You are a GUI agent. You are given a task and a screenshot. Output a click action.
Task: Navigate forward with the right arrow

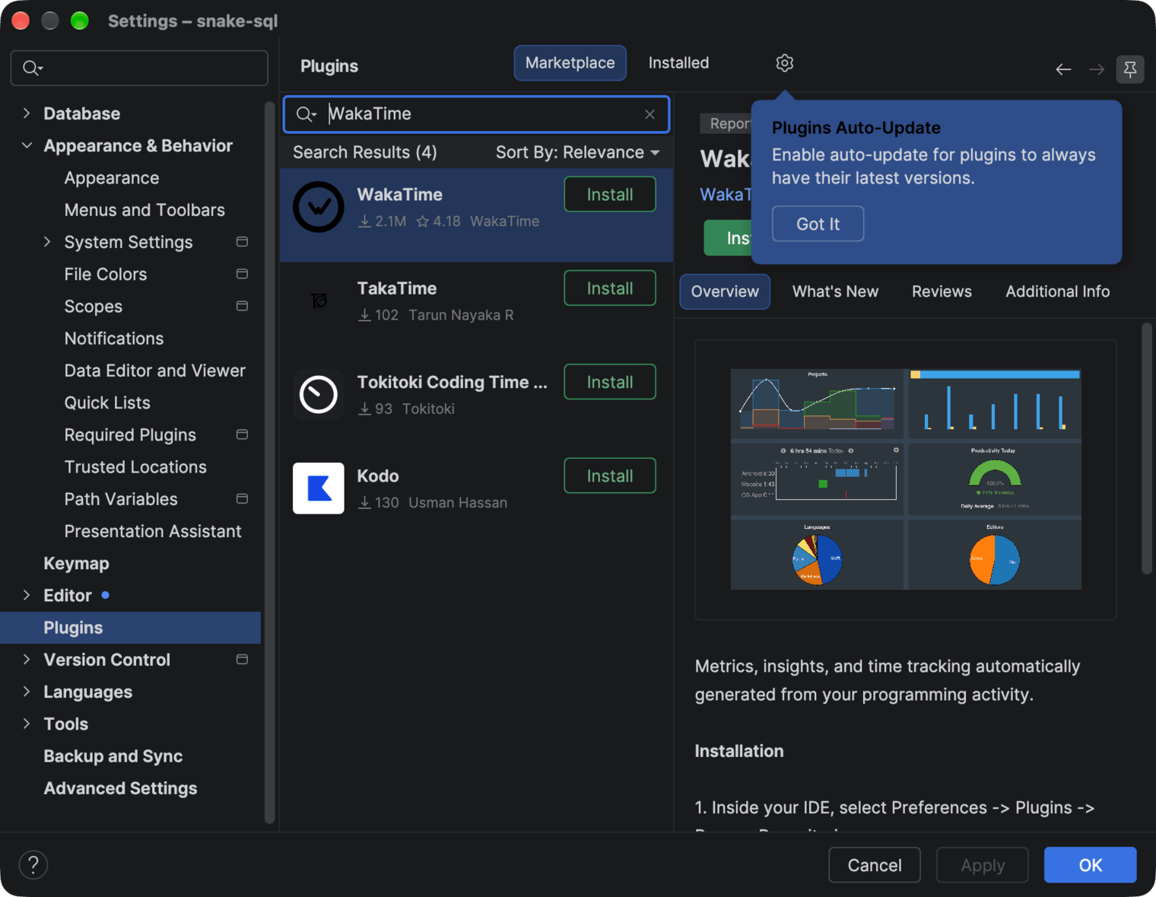(1096, 70)
